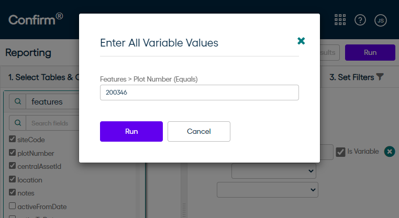Open the lower filter dropdown behind the dialog
This screenshot has width=399, height=218.
tap(268, 190)
